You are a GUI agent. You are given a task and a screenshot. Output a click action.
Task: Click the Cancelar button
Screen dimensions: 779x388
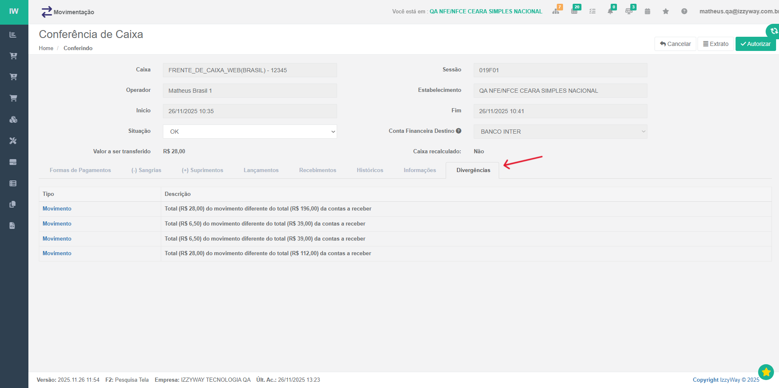pyautogui.click(x=675, y=44)
